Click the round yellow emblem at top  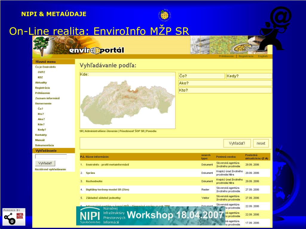(164, 15)
